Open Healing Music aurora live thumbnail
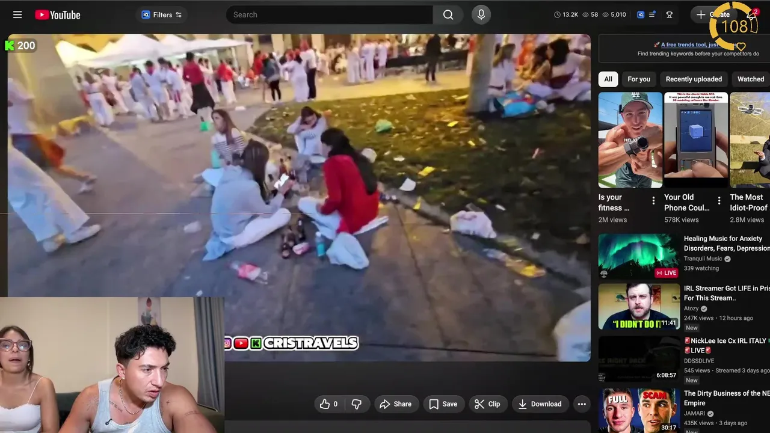770x433 pixels. [x=639, y=256]
